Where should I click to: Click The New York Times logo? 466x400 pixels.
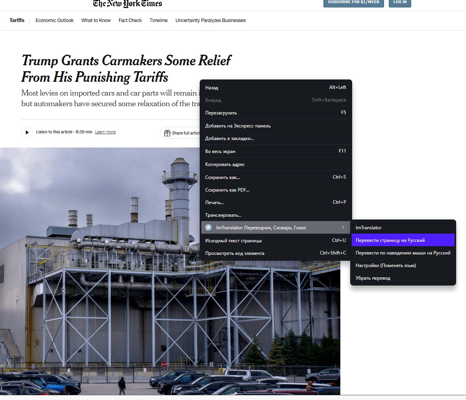[128, 4]
